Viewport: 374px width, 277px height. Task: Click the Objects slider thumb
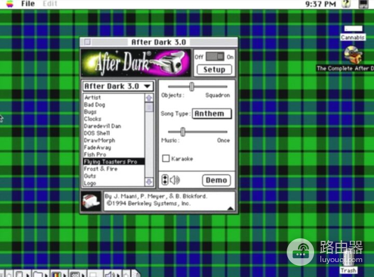coord(191,87)
